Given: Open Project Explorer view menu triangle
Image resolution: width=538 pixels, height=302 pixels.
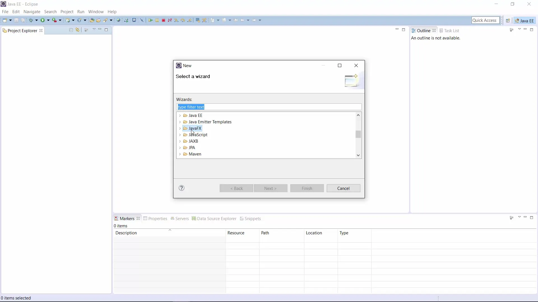Looking at the screenshot, I should point(94,29).
